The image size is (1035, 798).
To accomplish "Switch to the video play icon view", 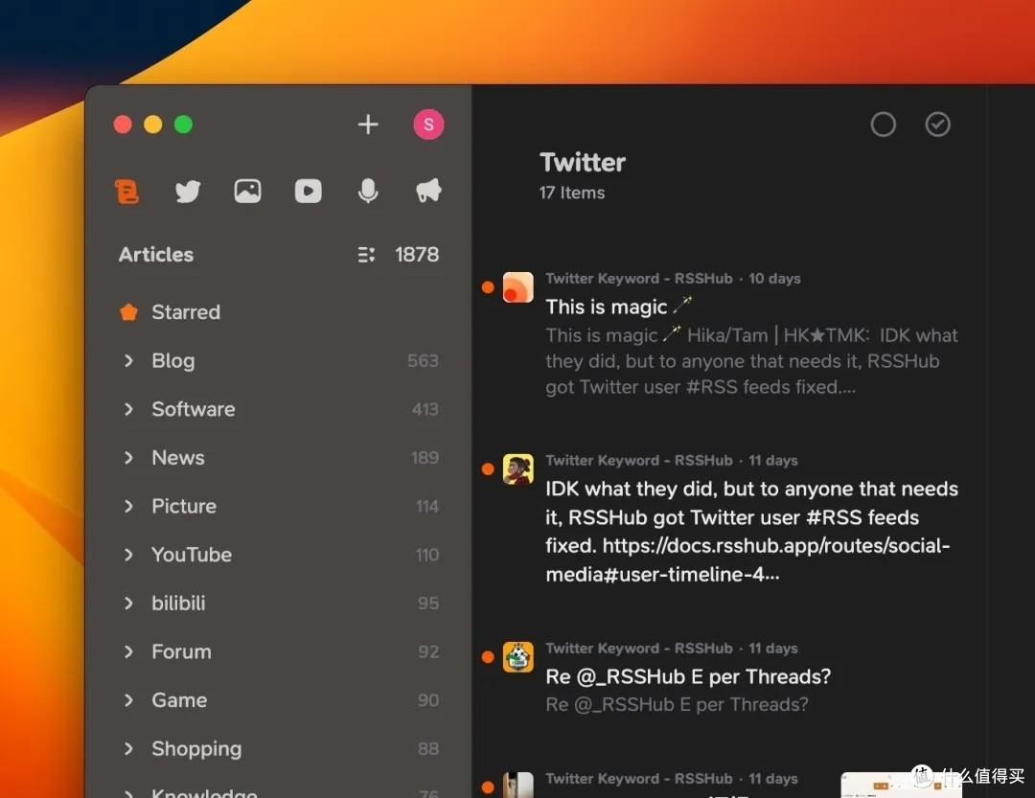I will coord(308,192).
